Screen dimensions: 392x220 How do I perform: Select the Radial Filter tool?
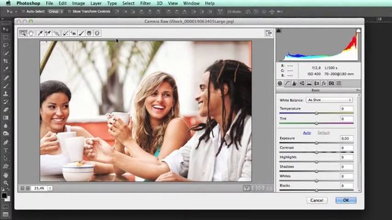[97, 33]
